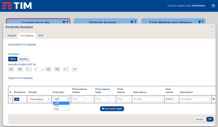Viewport: 218px width, 127px height.
Task: Click the wrench icon on Connettività di rete card
Action: (64, 22)
